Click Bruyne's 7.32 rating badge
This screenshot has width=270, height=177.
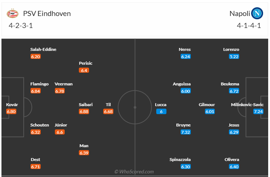pyautogui.click(x=185, y=132)
